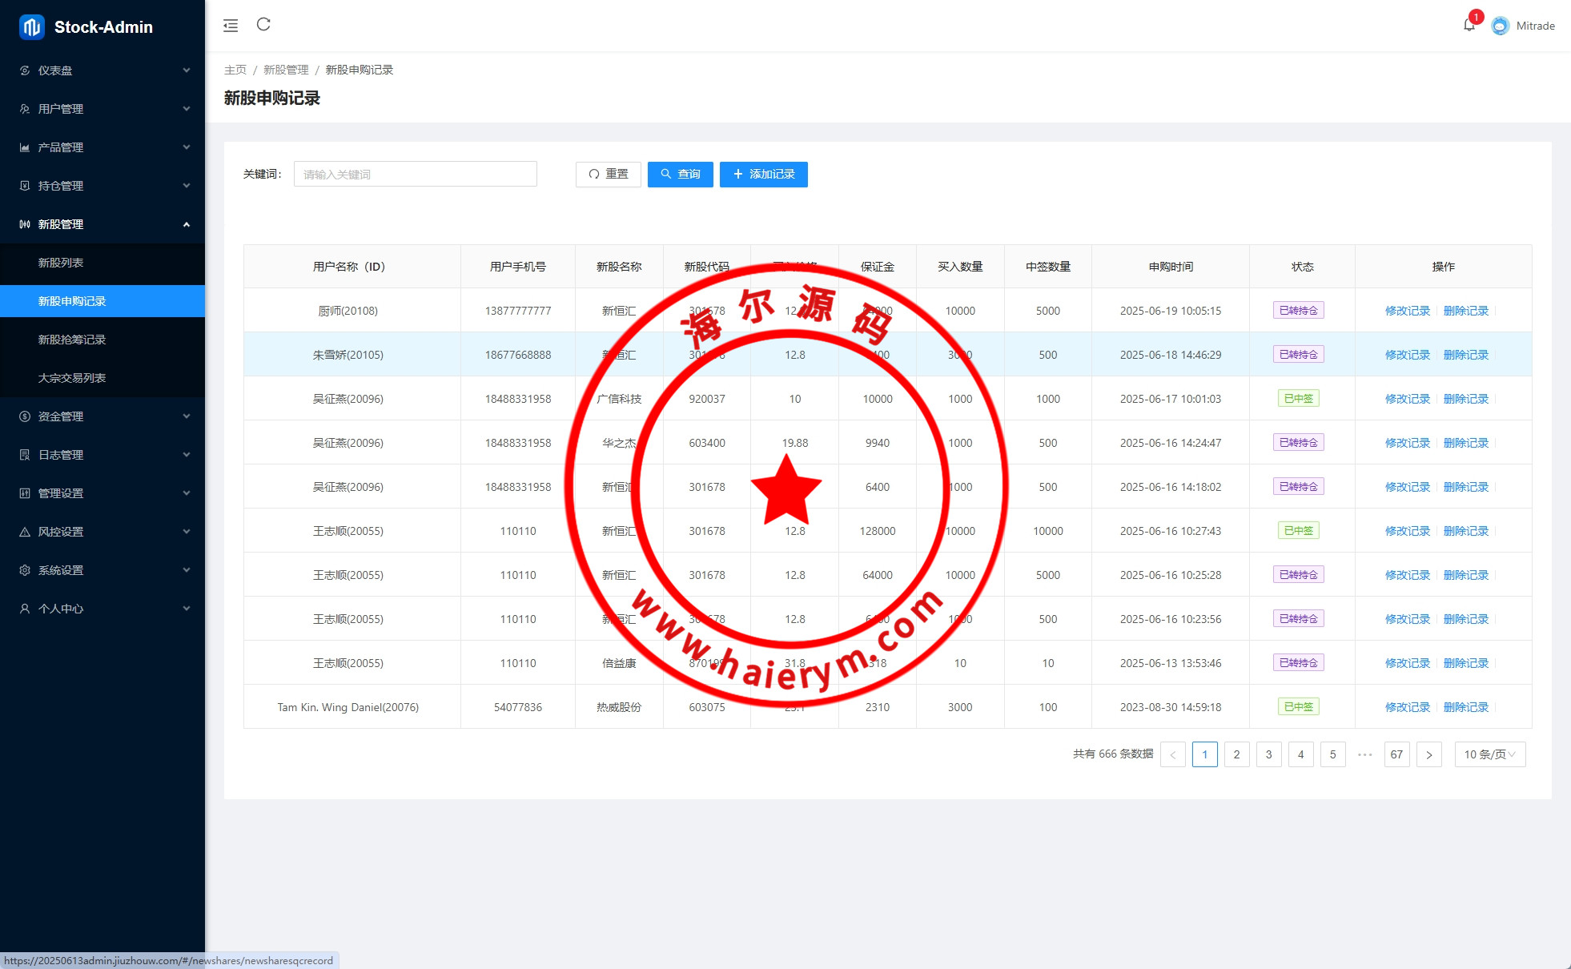This screenshot has height=969, width=1571.
Task: Click the 查询 search button
Action: [680, 174]
